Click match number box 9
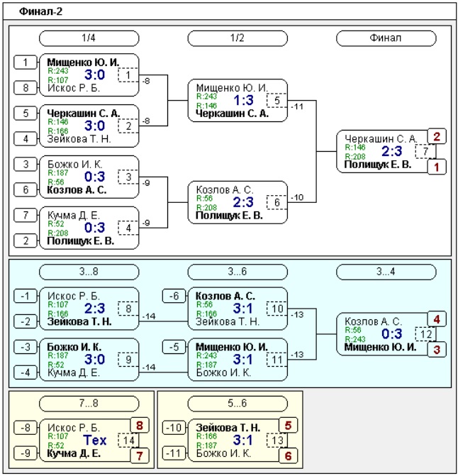This screenshot has width=458, height=476. coord(128,360)
